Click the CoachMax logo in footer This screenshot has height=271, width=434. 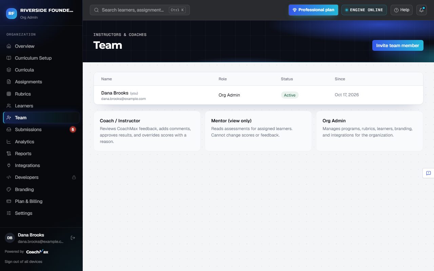[x=37, y=252]
